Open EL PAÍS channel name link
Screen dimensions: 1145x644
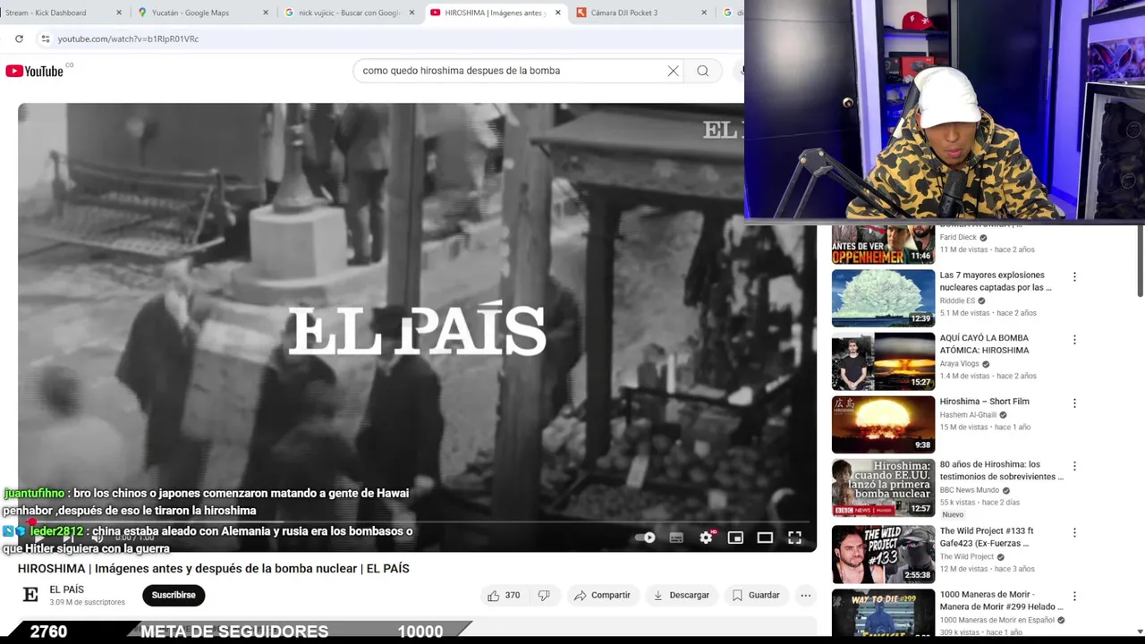pos(67,589)
